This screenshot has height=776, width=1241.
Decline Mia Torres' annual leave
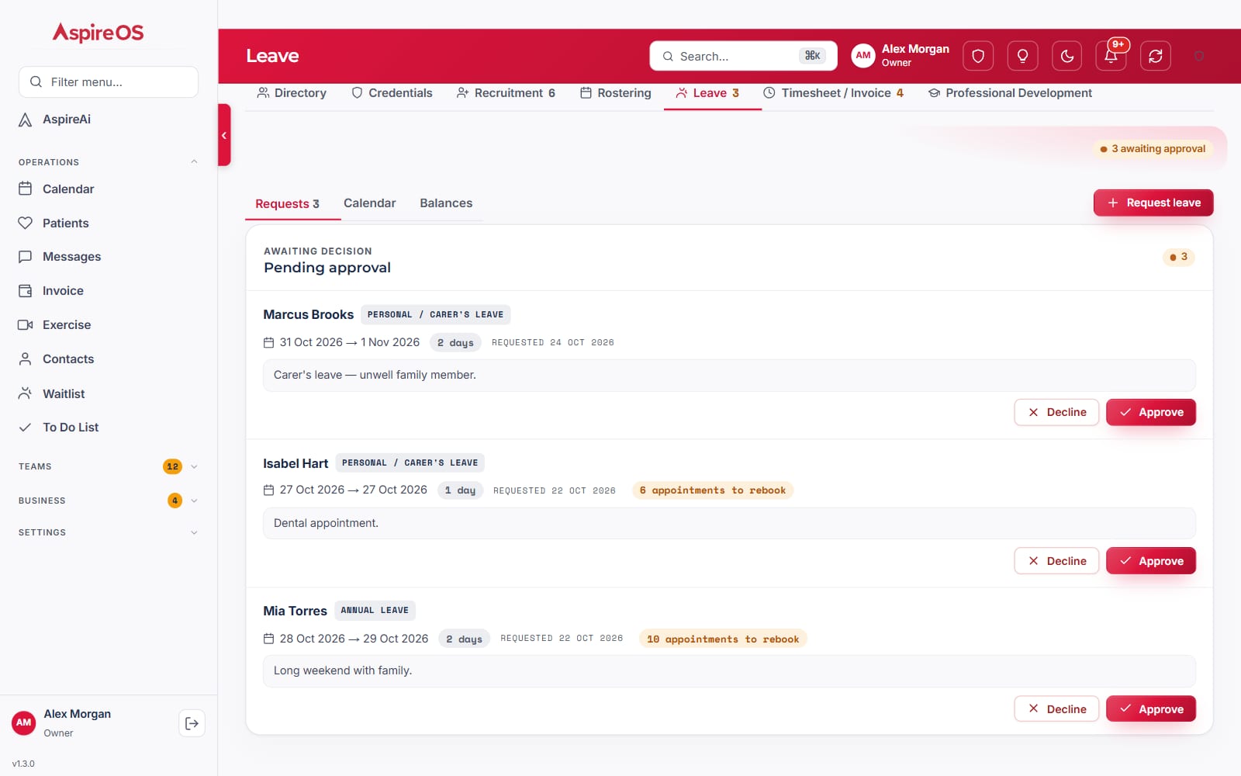[x=1056, y=709]
